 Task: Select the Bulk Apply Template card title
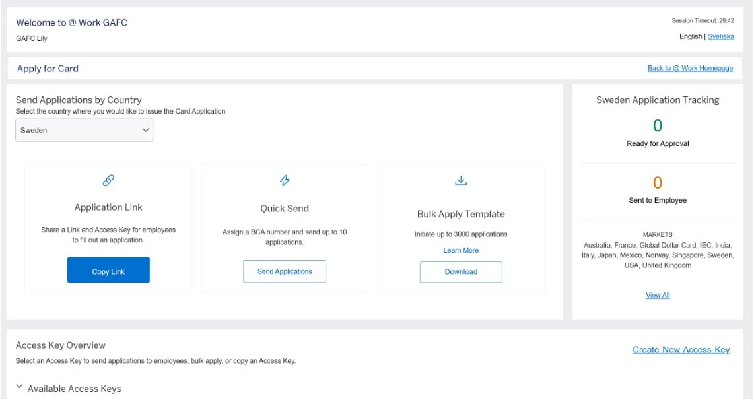click(x=461, y=214)
